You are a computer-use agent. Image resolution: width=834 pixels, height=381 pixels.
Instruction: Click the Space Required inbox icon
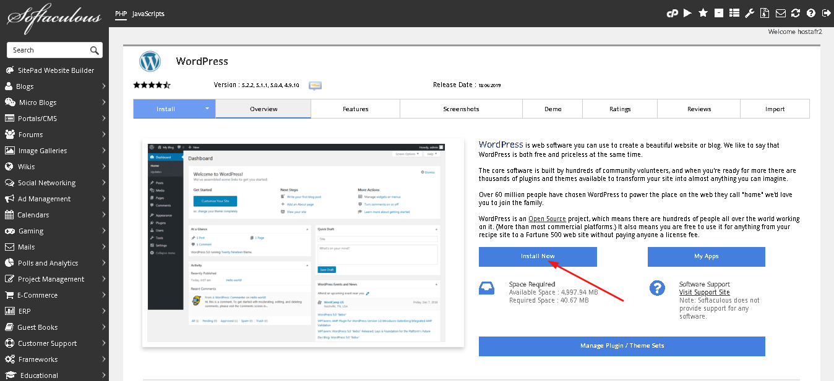tap(486, 288)
